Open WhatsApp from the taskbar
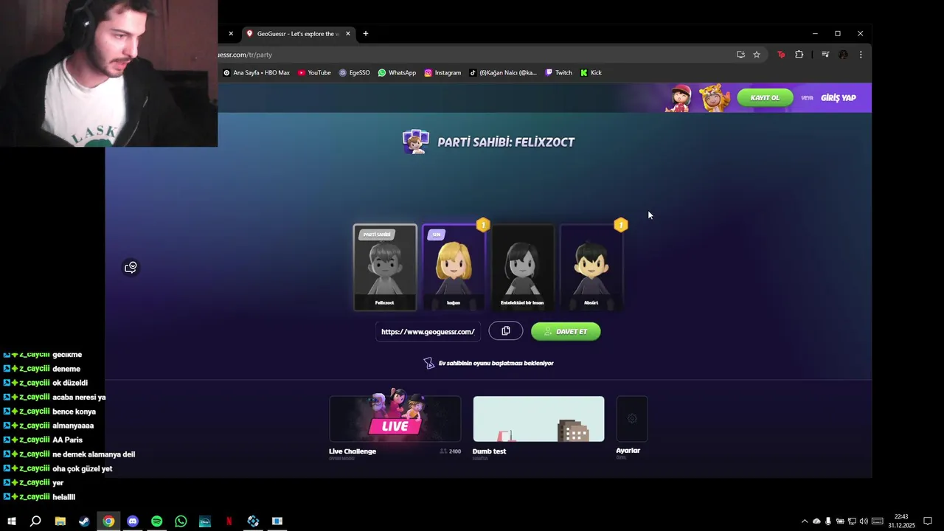 pos(181,521)
